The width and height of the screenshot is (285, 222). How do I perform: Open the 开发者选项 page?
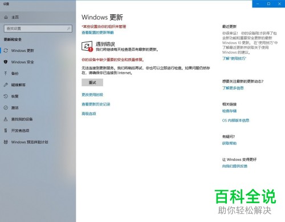tap(38, 131)
